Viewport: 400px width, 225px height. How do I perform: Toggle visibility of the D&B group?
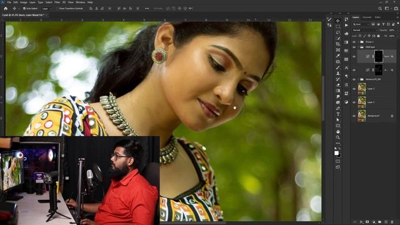click(x=354, y=47)
